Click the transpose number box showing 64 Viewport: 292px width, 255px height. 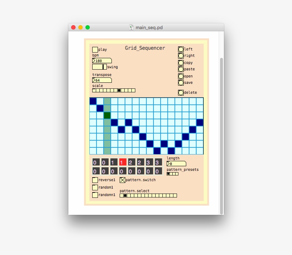coord(102,80)
